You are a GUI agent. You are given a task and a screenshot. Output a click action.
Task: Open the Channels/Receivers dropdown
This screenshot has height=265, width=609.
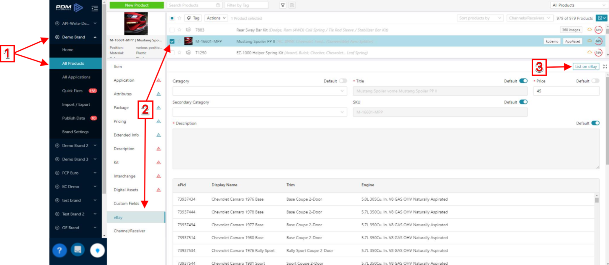[x=530, y=18]
